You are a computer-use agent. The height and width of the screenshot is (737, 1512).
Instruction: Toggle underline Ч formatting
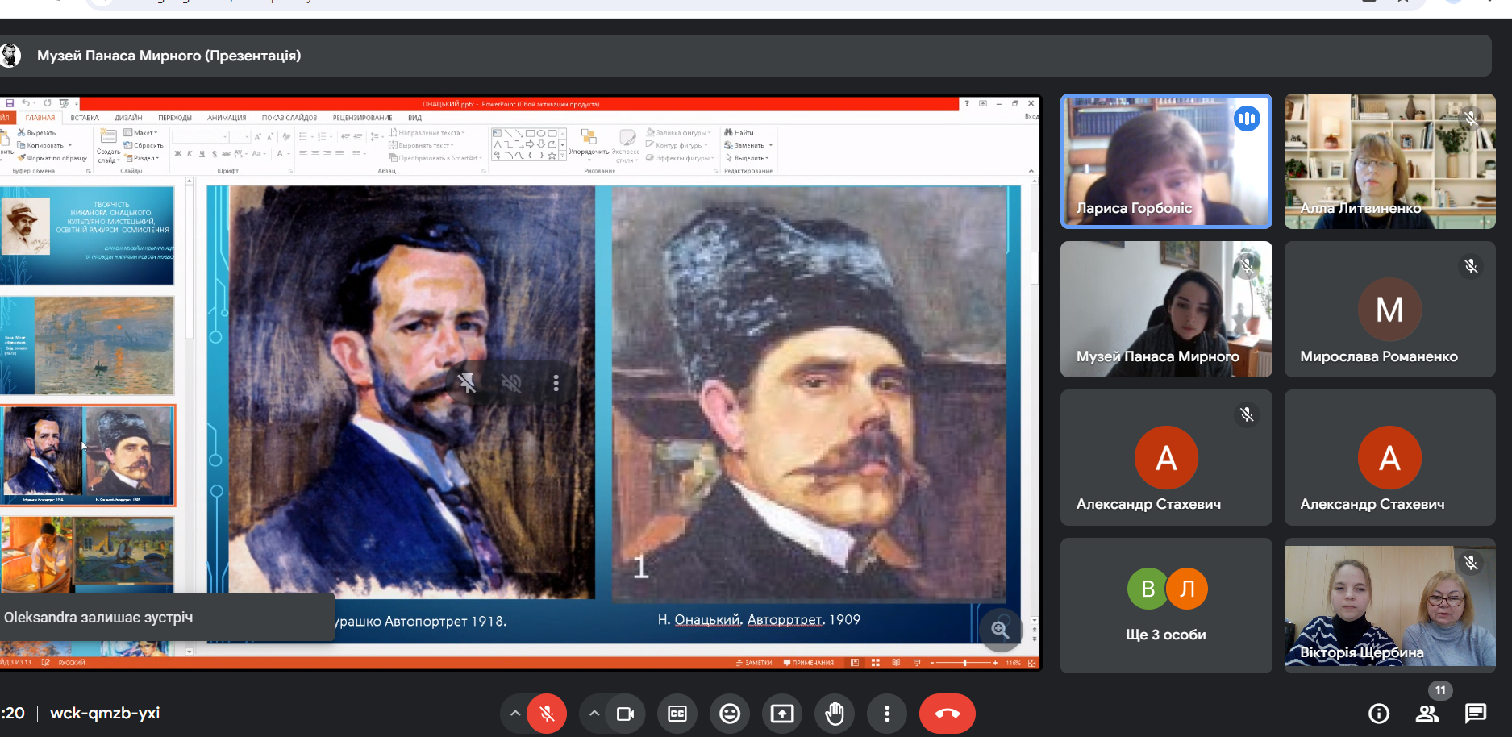[x=202, y=153]
